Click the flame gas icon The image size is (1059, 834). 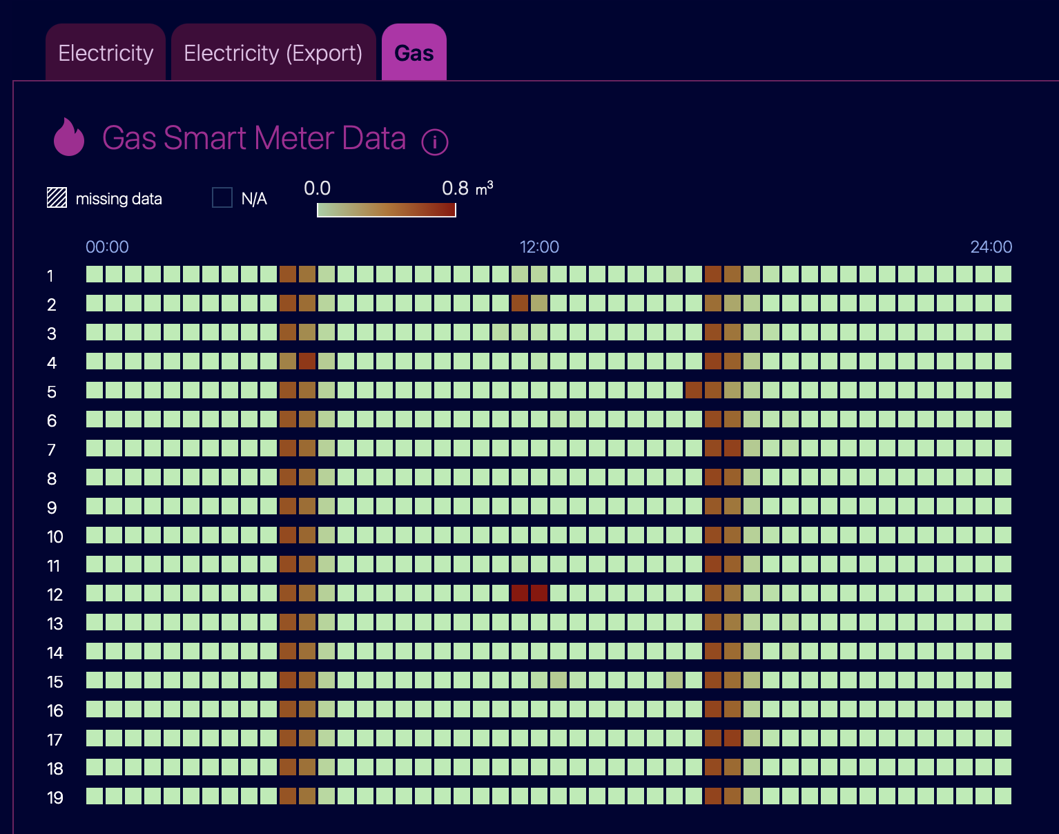[x=69, y=137]
